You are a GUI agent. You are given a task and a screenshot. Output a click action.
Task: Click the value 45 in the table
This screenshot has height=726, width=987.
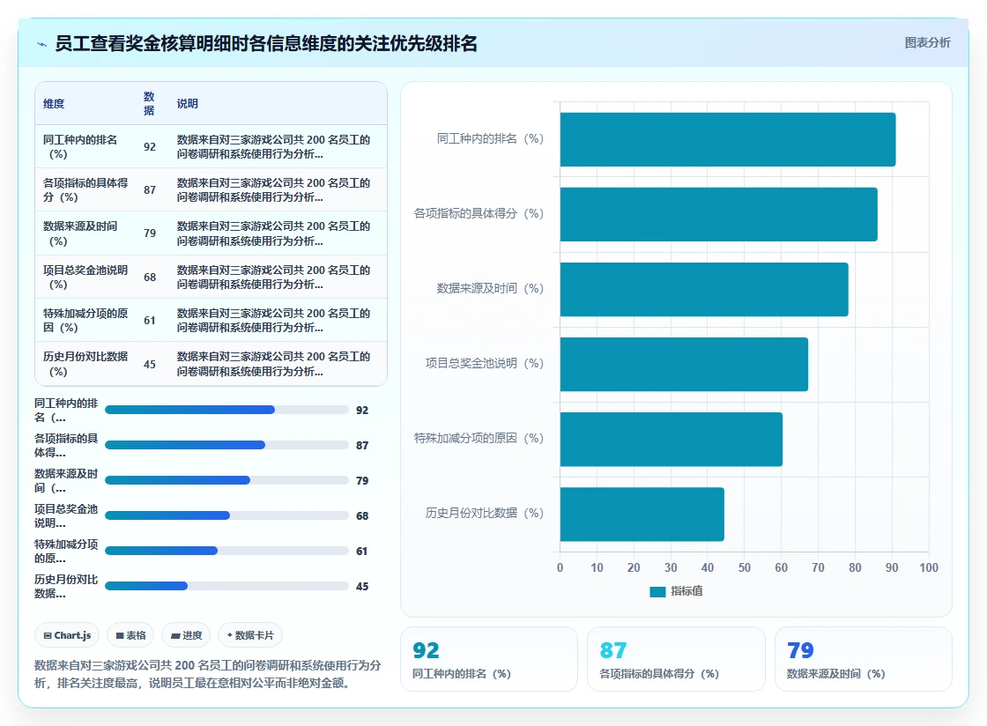click(150, 364)
